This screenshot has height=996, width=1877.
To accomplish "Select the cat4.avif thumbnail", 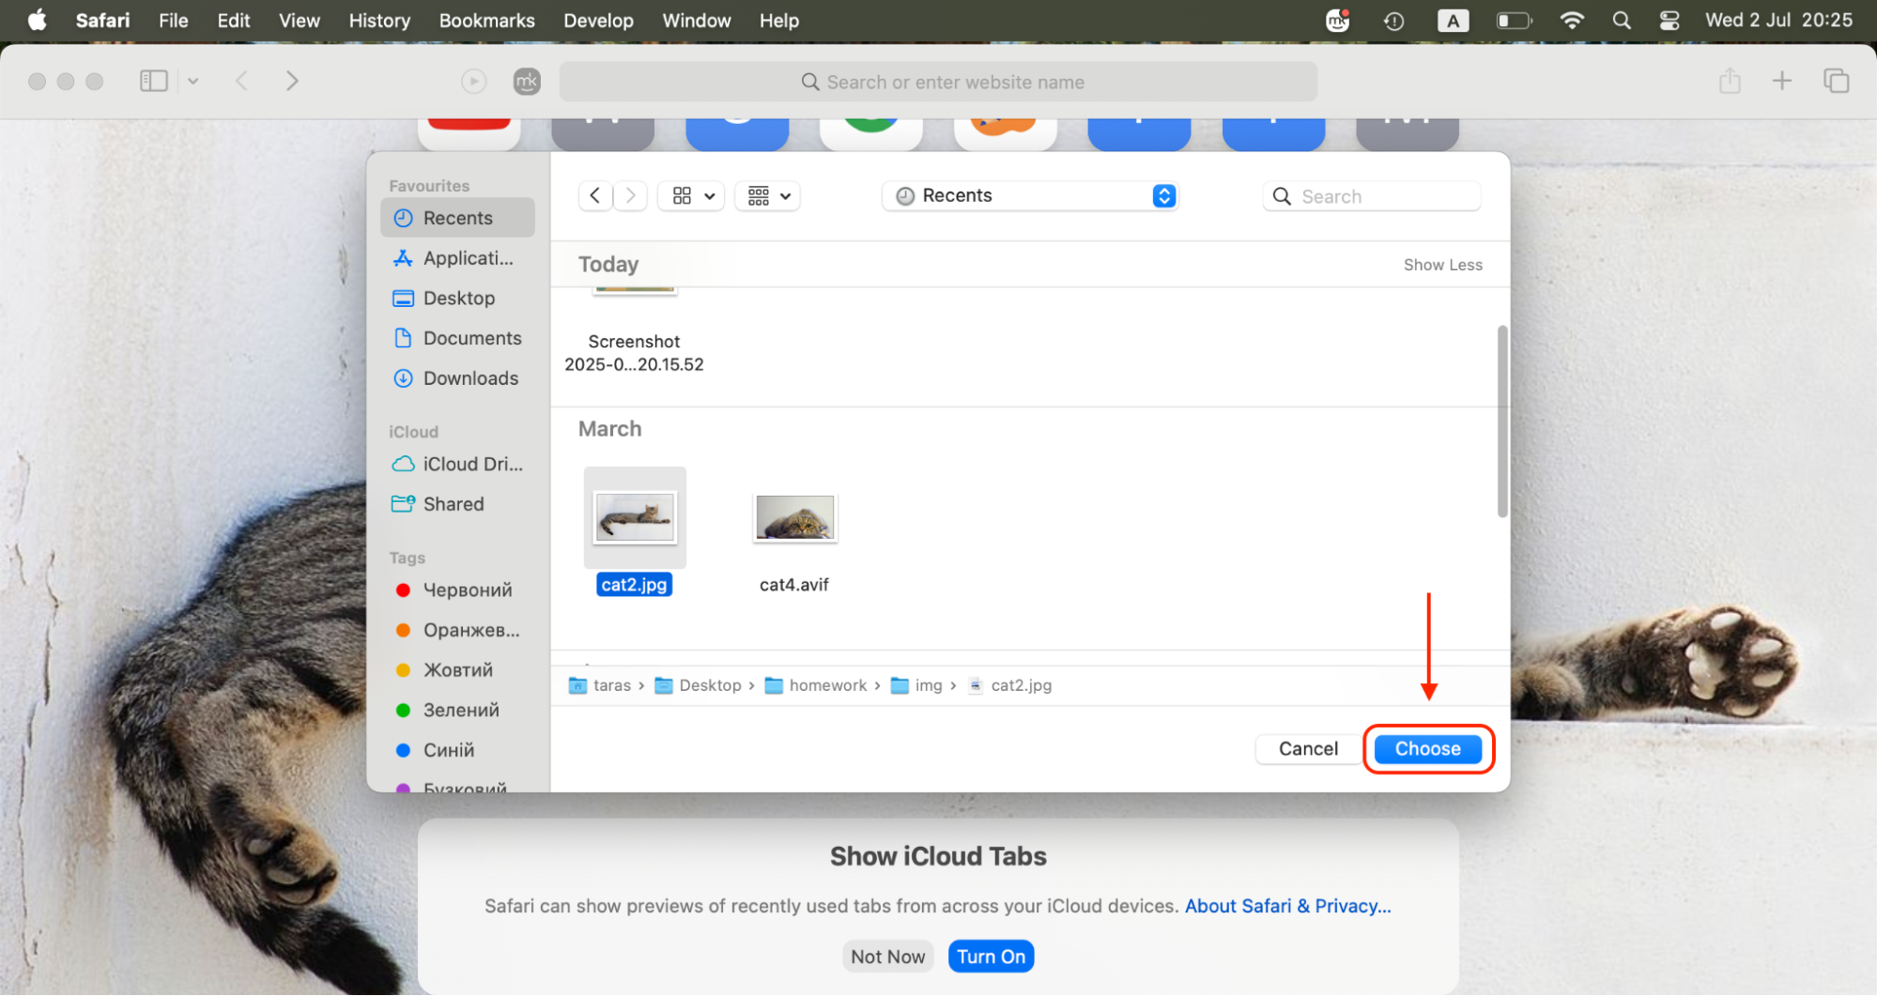I will pos(793,517).
